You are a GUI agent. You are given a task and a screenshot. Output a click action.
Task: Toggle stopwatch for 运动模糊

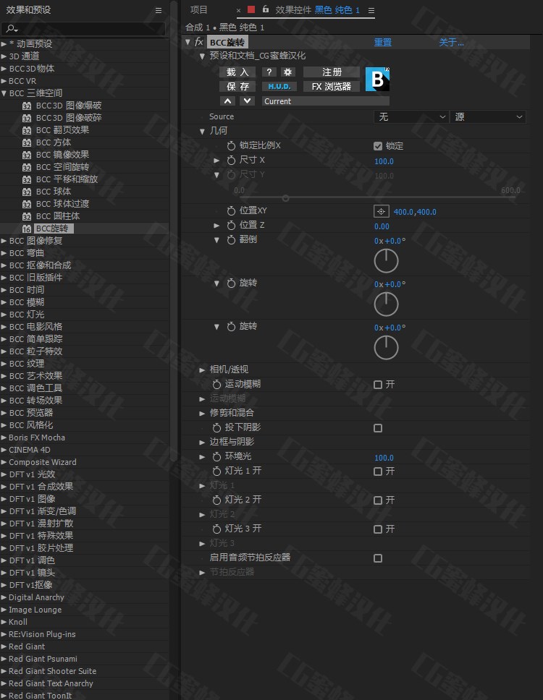click(216, 384)
